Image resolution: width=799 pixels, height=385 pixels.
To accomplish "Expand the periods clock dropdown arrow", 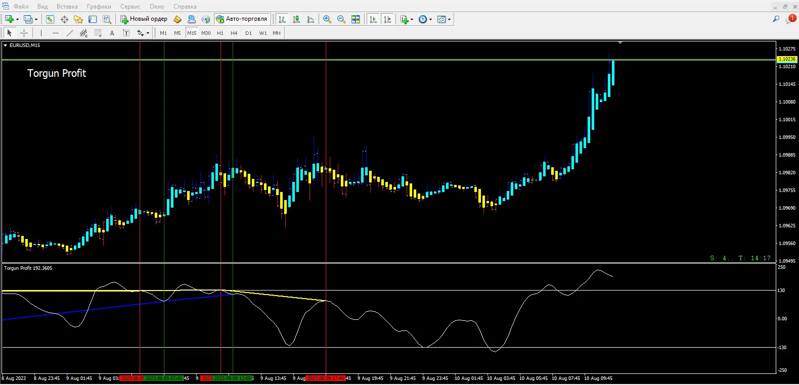I will pyautogui.click(x=430, y=20).
